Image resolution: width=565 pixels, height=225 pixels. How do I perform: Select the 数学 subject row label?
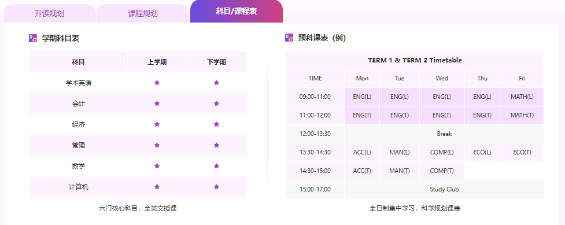coord(78,166)
